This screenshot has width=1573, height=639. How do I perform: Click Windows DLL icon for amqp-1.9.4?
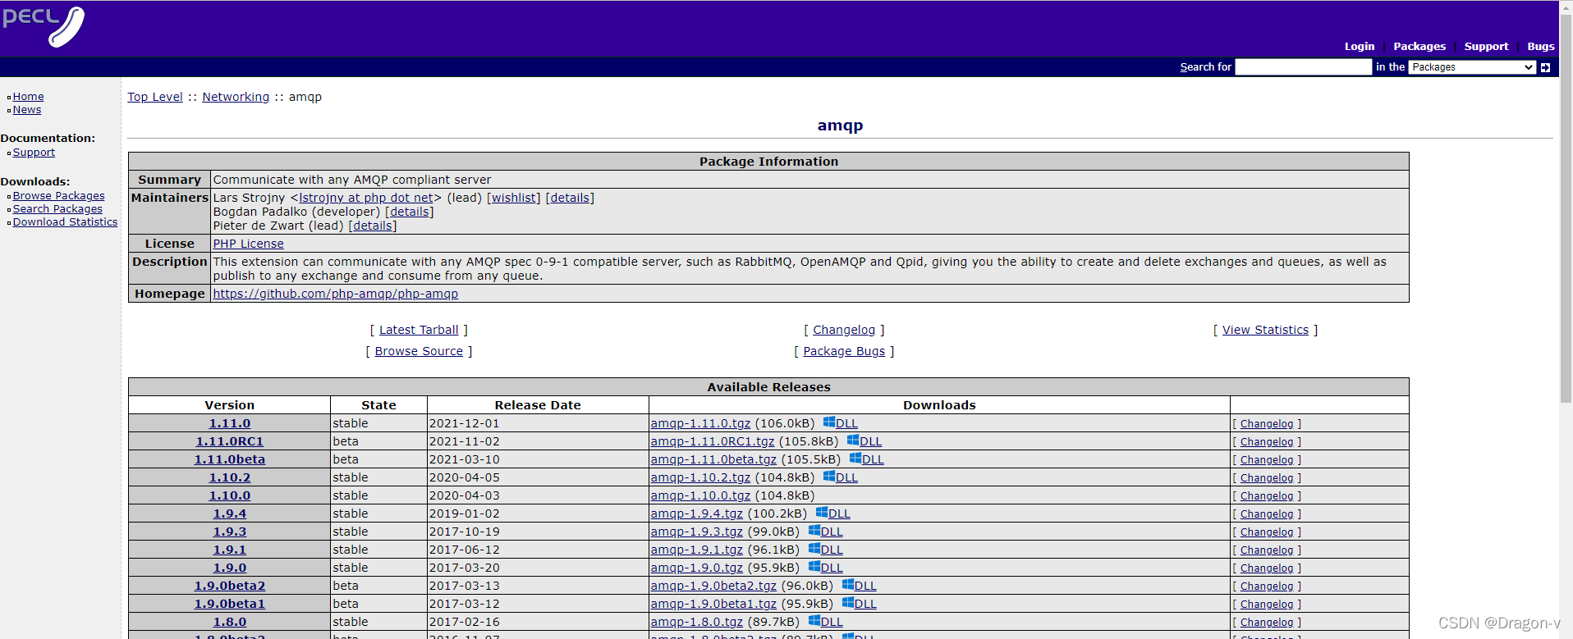click(x=822, y=513)
